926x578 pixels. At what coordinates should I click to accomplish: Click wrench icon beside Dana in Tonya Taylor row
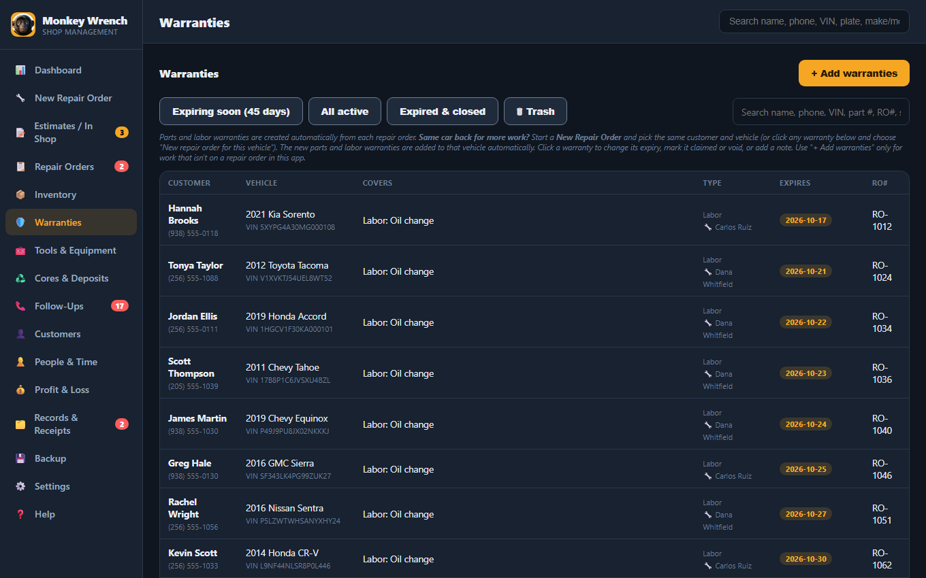(x=708, y=272)
